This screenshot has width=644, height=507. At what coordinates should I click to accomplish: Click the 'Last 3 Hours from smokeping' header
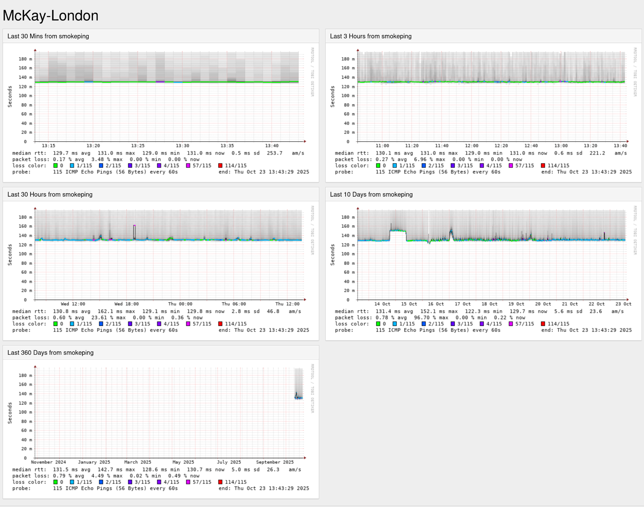point(371,36)
